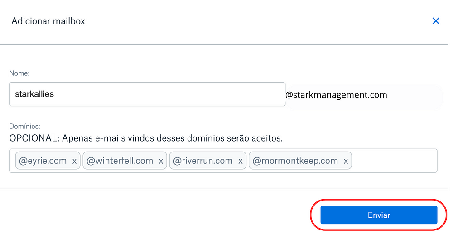Focus the Nome input containing starkallies
This screenshot has width=453, height=235.
point(147,94)
